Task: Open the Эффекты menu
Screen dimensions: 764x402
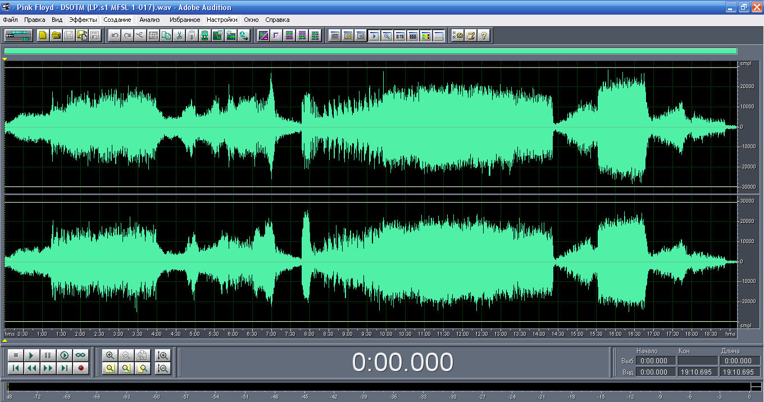Action: (x=83, y=20)
